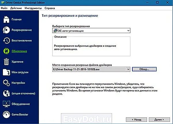Open the Мои загрузки folder icon
173x124 pixels.
pyautogui.click(x=6, y=72)
